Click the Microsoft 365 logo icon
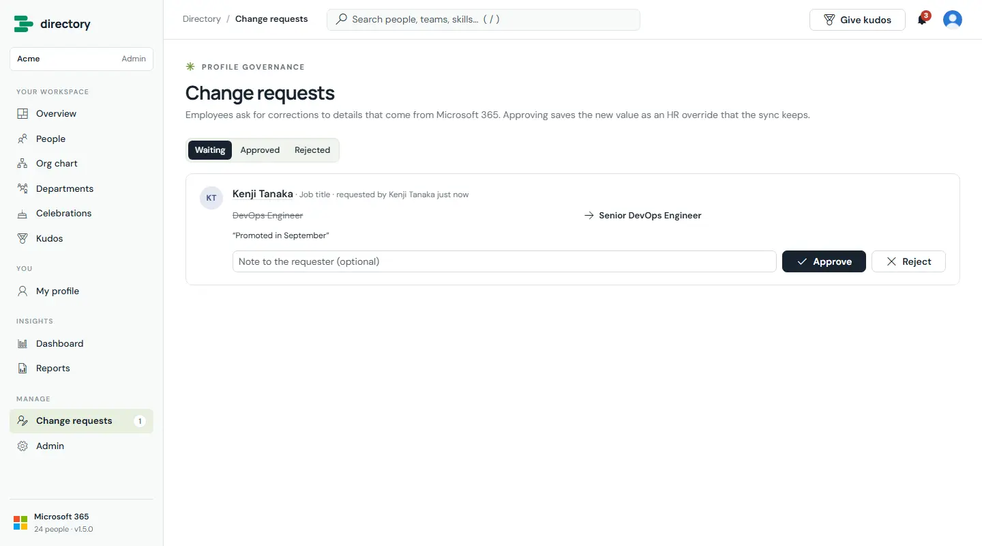982x546 pixels. (x=20, y=523)
